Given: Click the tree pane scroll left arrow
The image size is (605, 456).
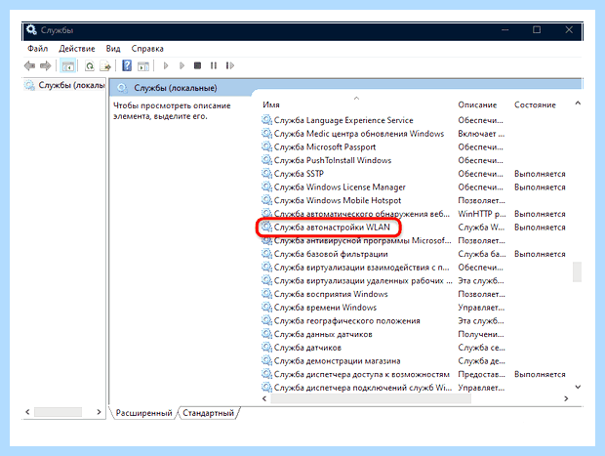Looking at the screenshot, I should 27,412.
